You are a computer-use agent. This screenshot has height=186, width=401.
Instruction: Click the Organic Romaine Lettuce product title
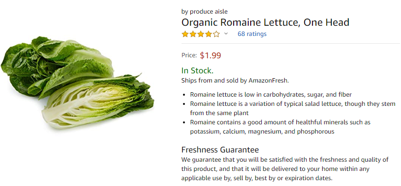[x=265, y=22]
